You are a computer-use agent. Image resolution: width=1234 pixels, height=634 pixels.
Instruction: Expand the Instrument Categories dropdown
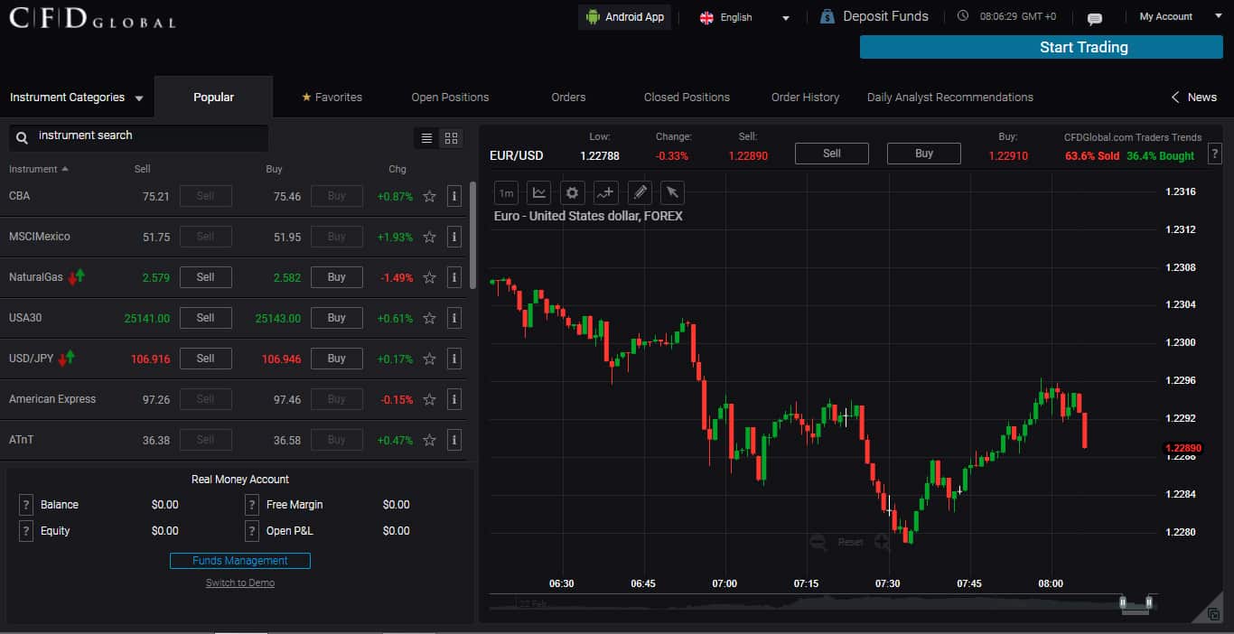77,98
